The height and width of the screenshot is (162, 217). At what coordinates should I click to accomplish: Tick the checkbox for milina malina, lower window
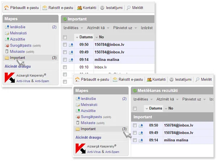[135, 140]
